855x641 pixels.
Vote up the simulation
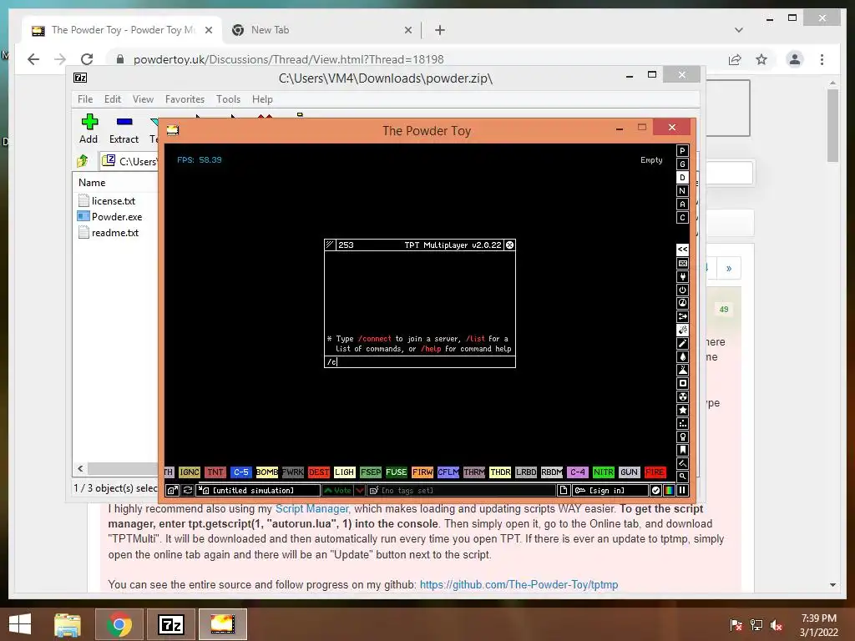(337, 490)
